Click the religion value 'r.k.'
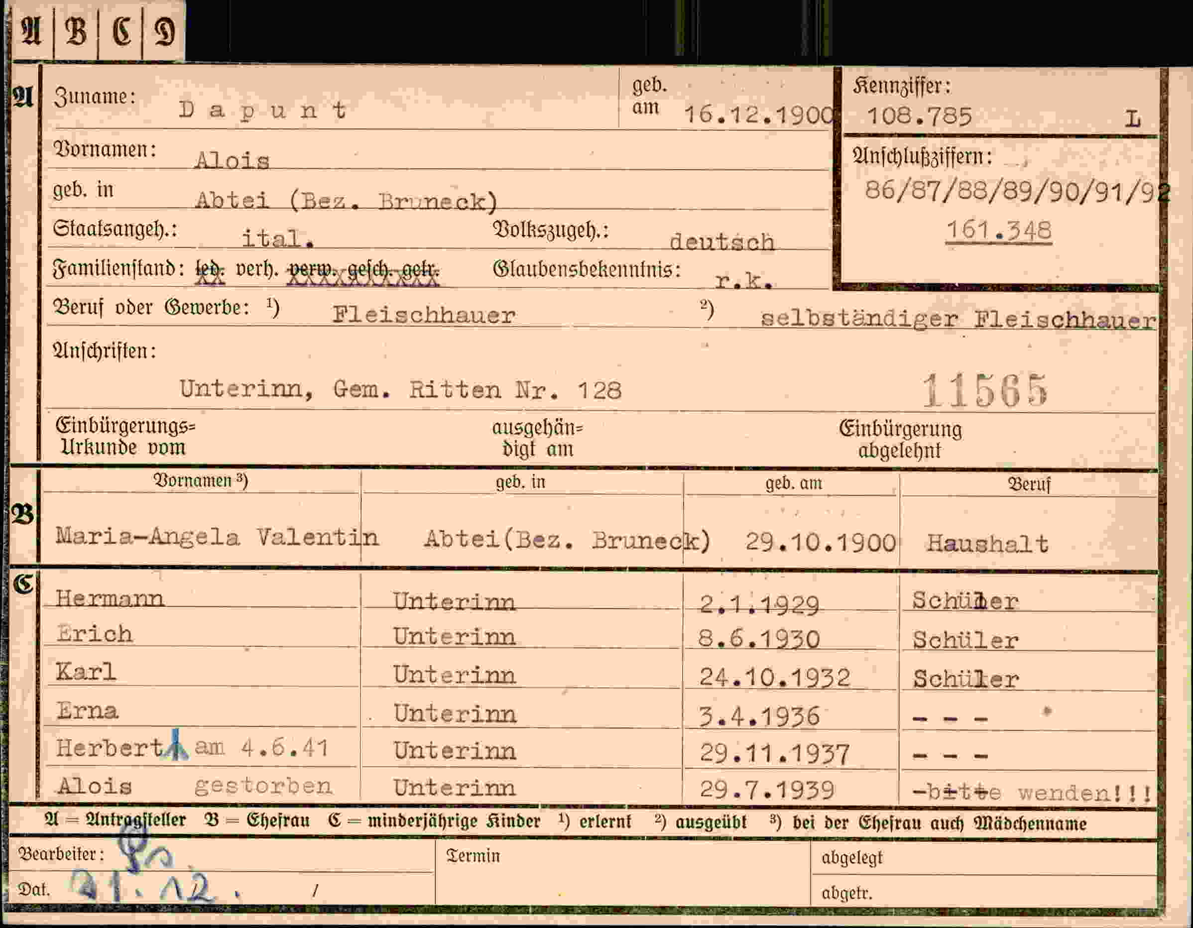Screen dimensions: 1193x928 (x=744, y=281)
